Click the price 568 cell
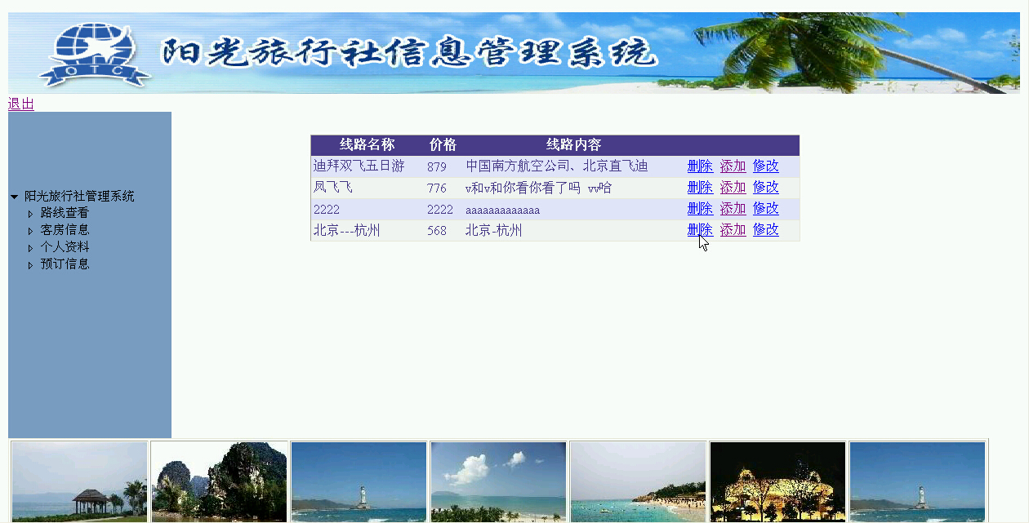This screenshot has width=1029, height=523. (437, 231)
